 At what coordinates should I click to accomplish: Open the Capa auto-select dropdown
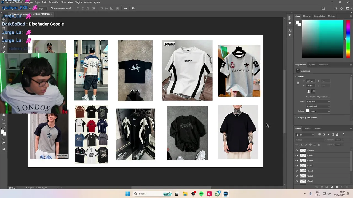(x=43, y=9)
